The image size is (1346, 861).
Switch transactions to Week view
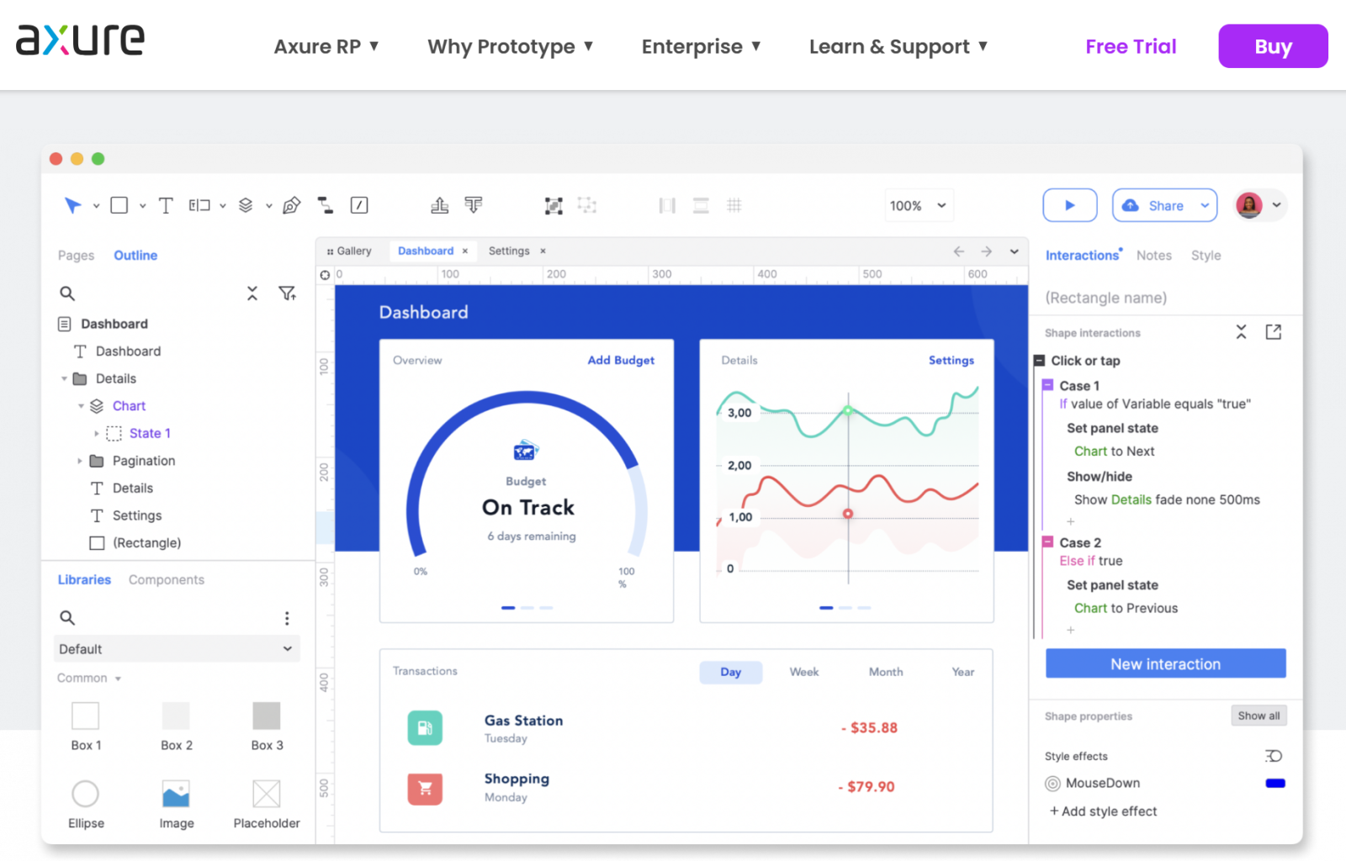[x=804, y=672]
